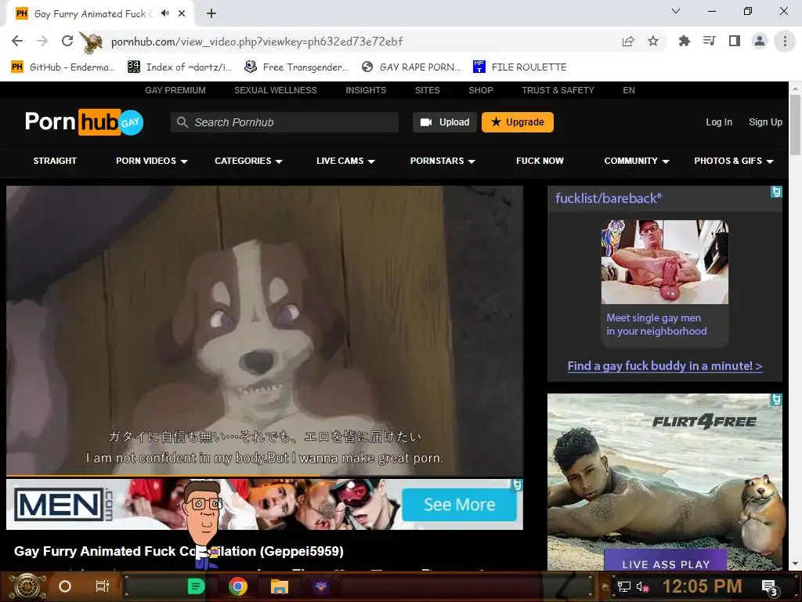Click the orange Upgrade button
This screenshot has height=602, width=802.
click(x=517, y=122)
